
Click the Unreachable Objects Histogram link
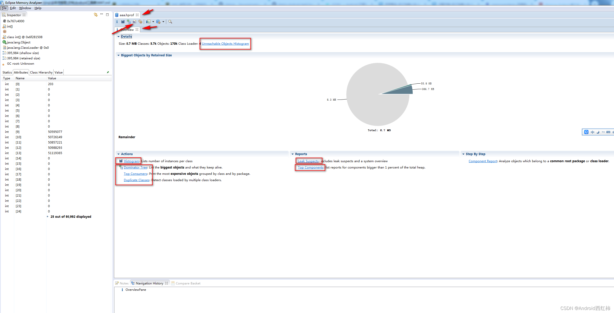tap(225, 44)
